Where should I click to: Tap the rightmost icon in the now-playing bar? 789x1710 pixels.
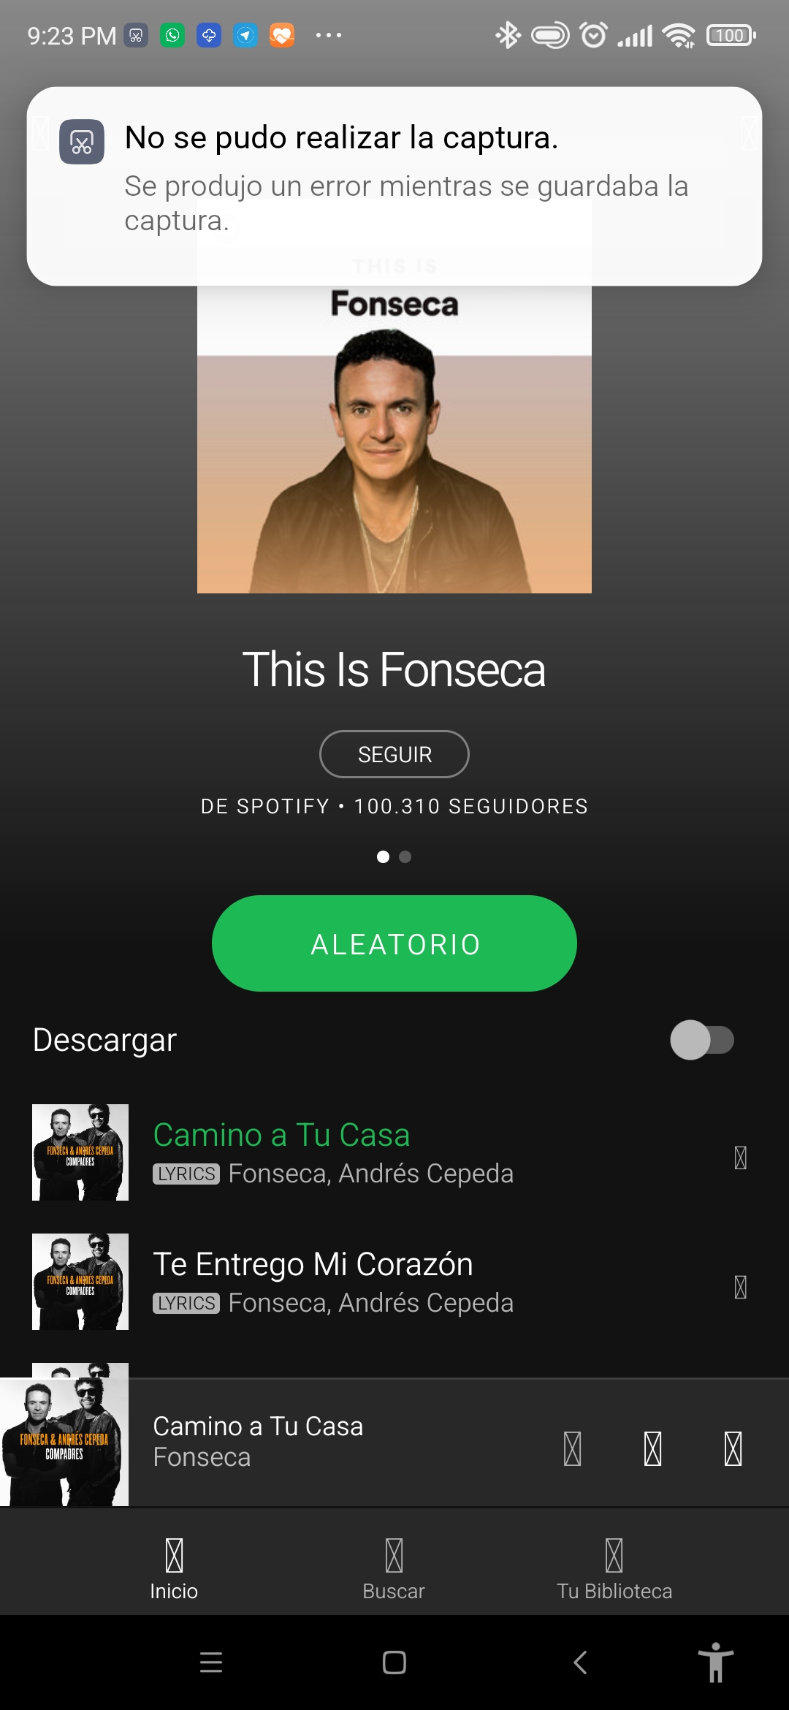click(733, 1448)
